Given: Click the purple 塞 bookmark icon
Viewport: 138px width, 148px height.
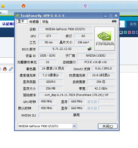Looking at the screenshot, I should [x=85, y=6].
